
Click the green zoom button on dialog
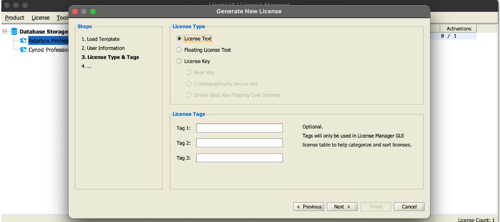click(93, 11)
